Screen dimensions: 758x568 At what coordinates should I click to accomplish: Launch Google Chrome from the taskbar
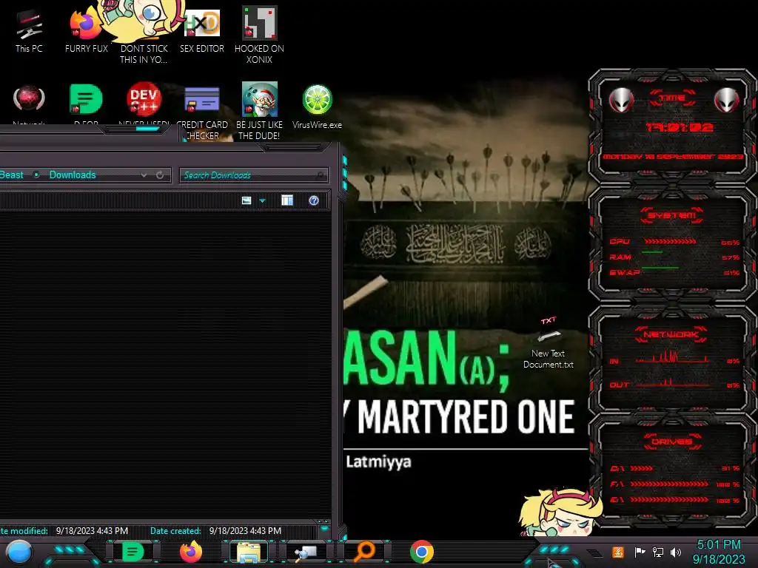pos(421,552)
